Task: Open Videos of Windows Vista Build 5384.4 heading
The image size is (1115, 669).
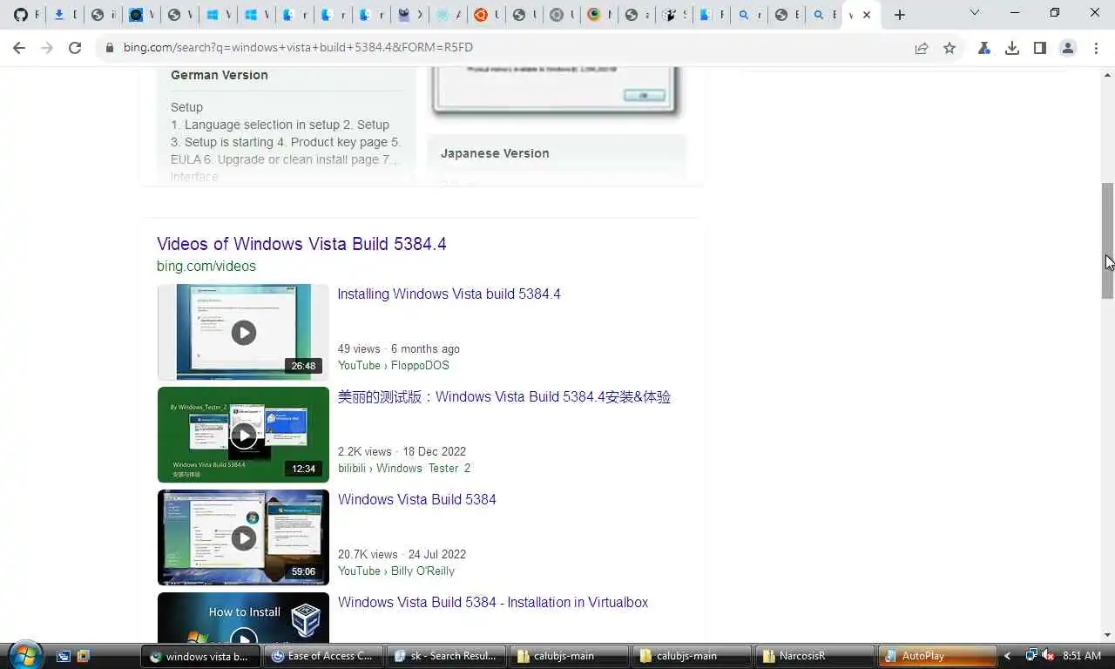Action: coord(301,244)
